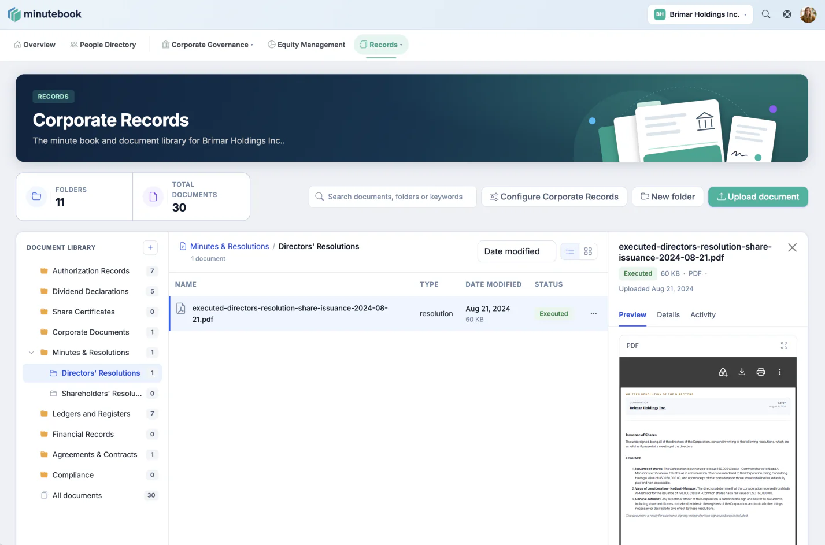This screenshot has height=545, width=825.
Task: Open the search magnifier in top bar
Action: click(766, 14)
